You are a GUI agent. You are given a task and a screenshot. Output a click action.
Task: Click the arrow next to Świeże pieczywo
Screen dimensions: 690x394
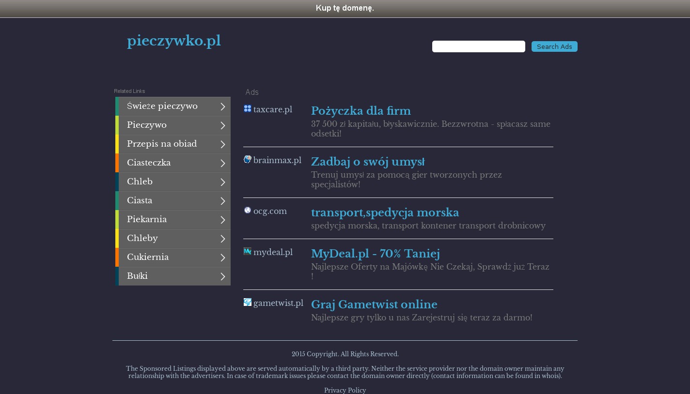pos(222,106)
